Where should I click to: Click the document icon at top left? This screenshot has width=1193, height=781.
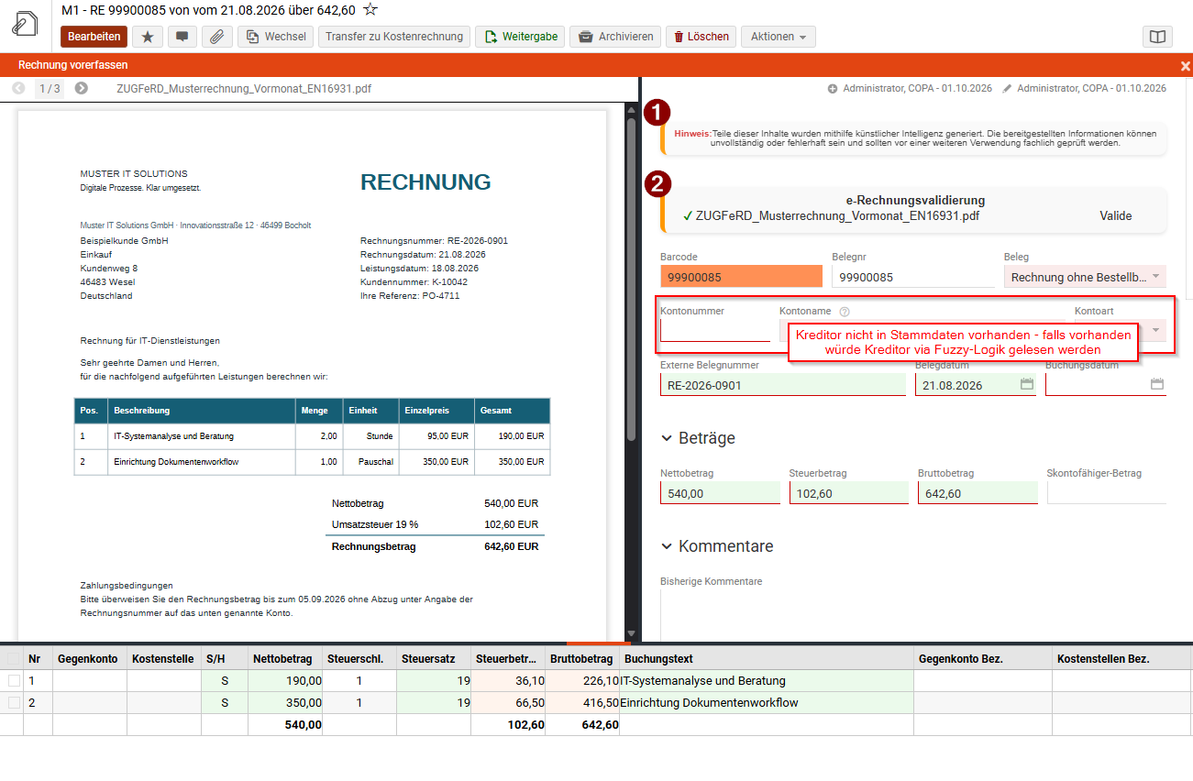[25, 24]
